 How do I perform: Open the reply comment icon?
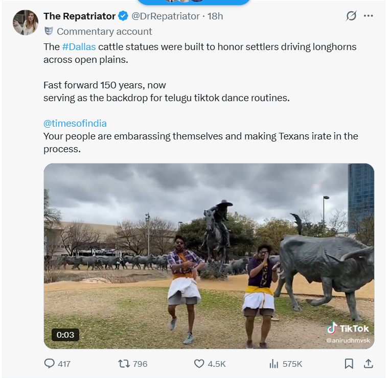tap(49, 364)
